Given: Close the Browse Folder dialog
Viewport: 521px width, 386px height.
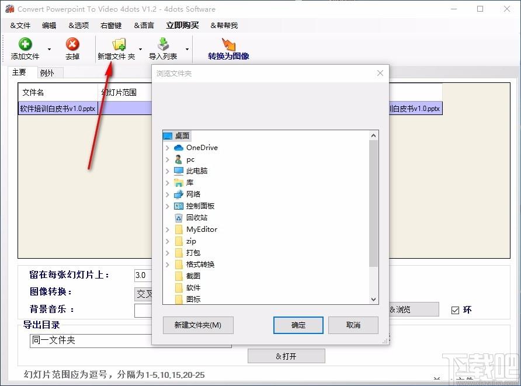Looking at the screenshot, I should tap(380, 73).
